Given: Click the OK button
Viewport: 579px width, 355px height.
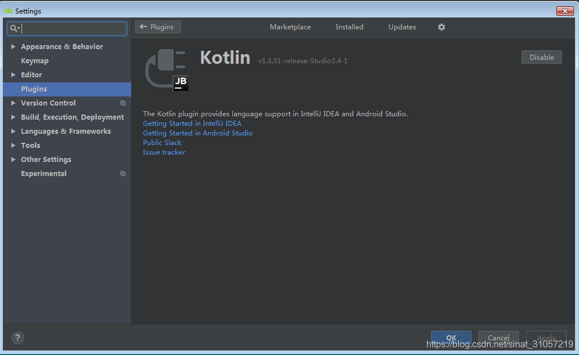Looking at the screenshot, I should (x=451, y=338).
